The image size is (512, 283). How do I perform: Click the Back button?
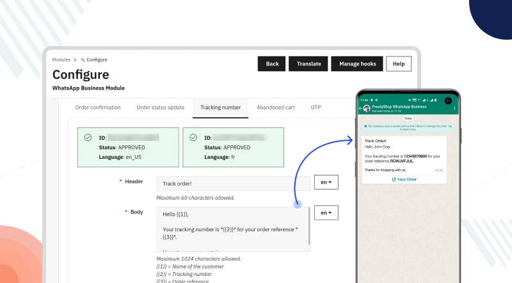(x=272, y=64)
